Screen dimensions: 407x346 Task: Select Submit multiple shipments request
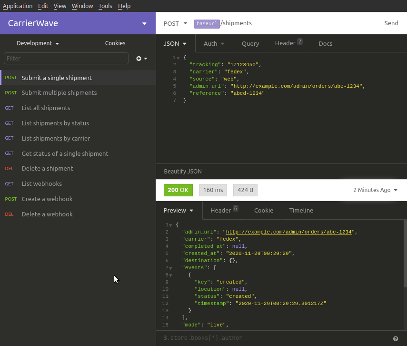tap(78, 93)
